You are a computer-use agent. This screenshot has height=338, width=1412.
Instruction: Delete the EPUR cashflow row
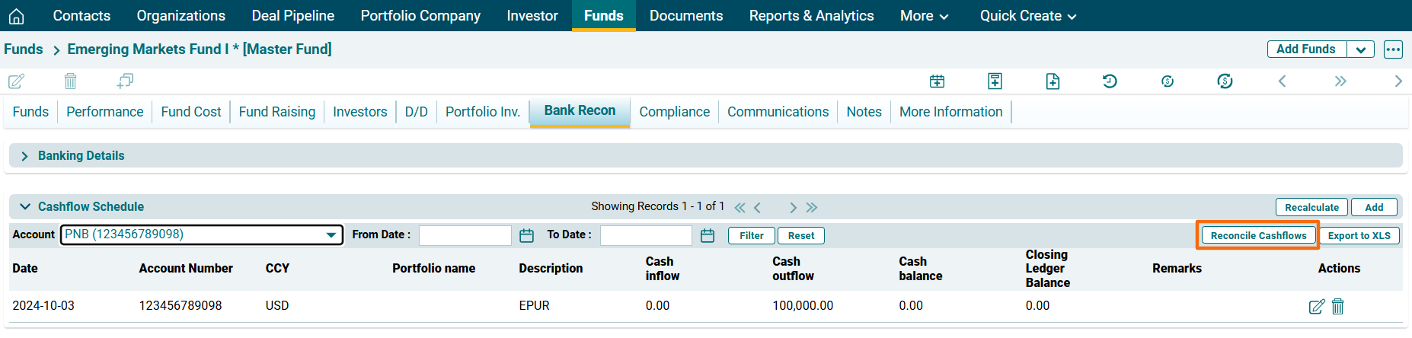tap(1338, 306)
